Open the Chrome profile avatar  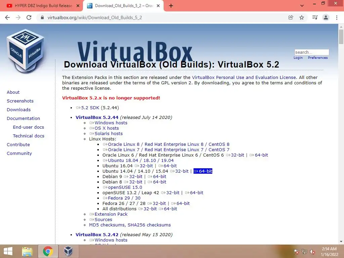[x=326, y=17]
